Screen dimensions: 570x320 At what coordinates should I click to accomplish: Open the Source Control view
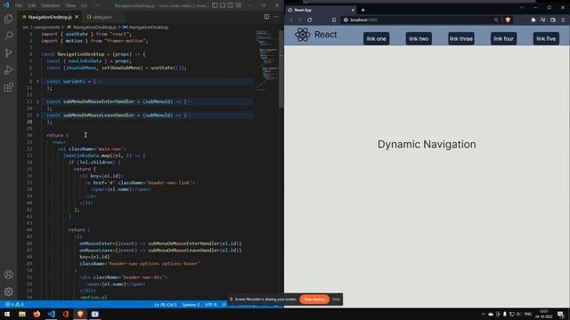pyautogui.click(x=8, y=53)
